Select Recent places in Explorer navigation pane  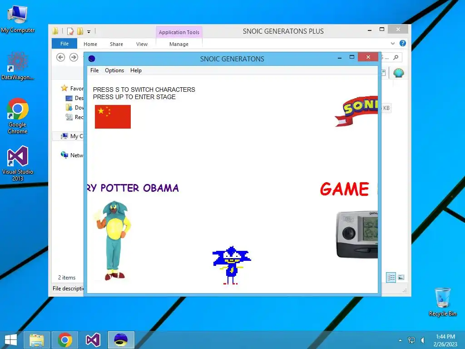74,117
